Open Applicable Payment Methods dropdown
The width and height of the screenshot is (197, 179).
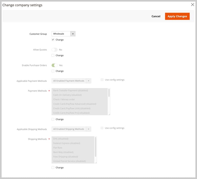71,81
